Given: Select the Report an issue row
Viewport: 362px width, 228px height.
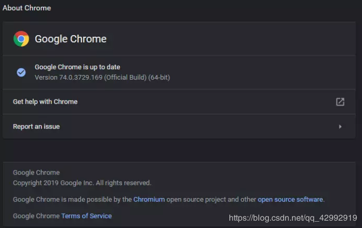Looking at the screenshot, I should pos(36,126).
